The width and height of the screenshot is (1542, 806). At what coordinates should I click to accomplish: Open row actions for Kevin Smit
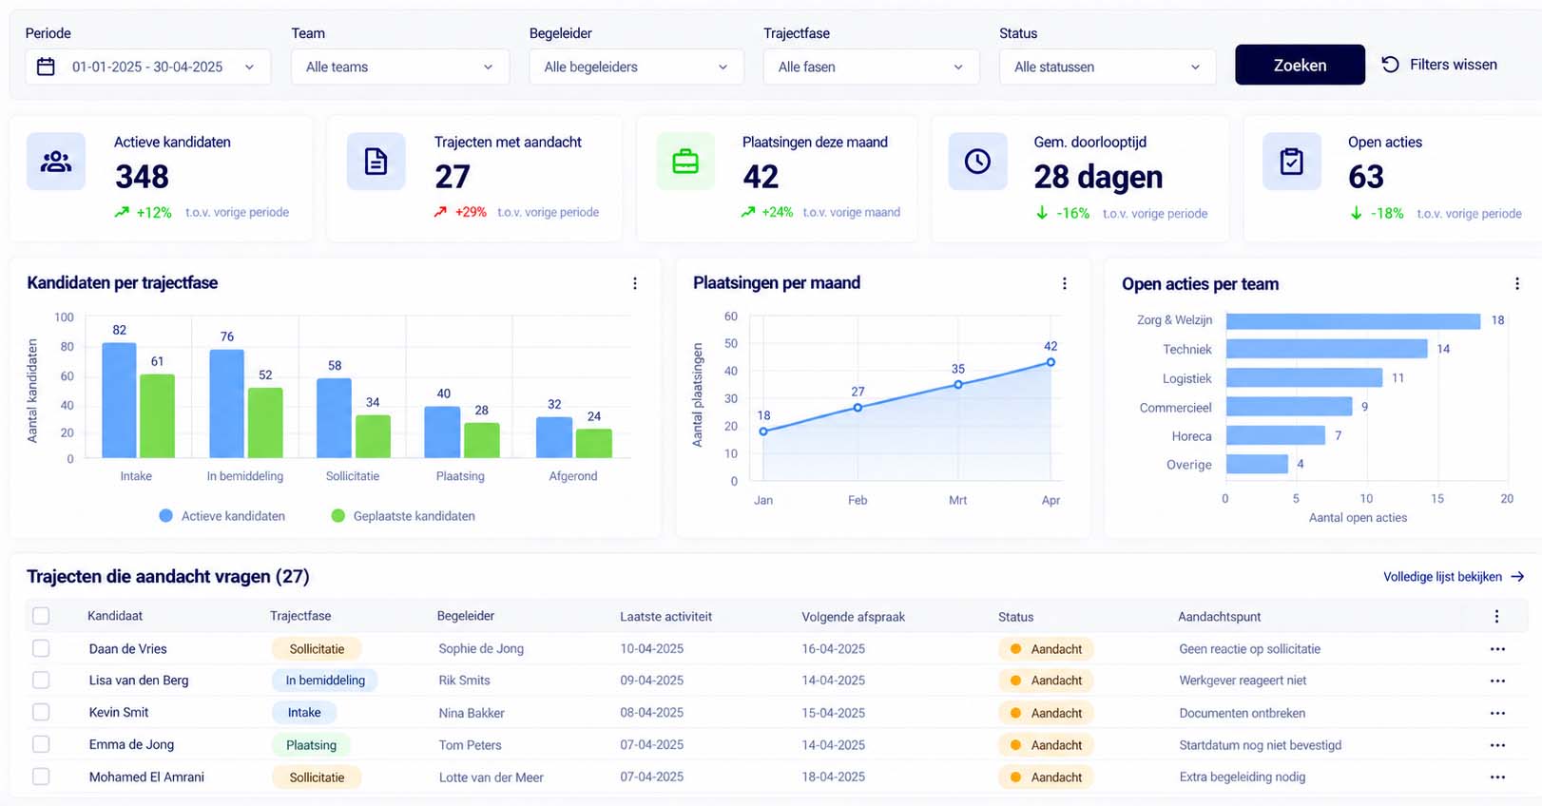[x=1498, y=713]
